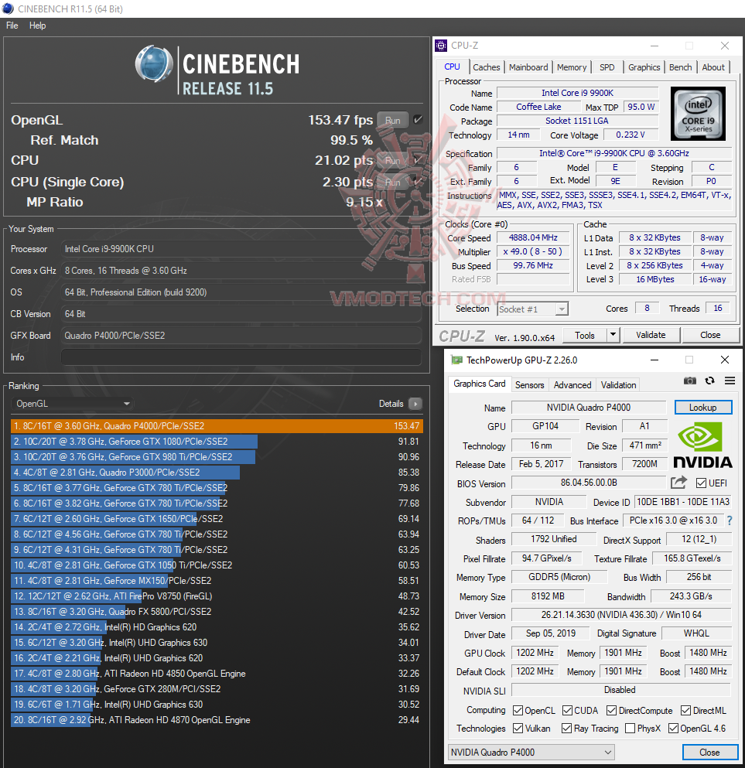
Task: Toggle the CUDA checkbox
Action: 568,710
